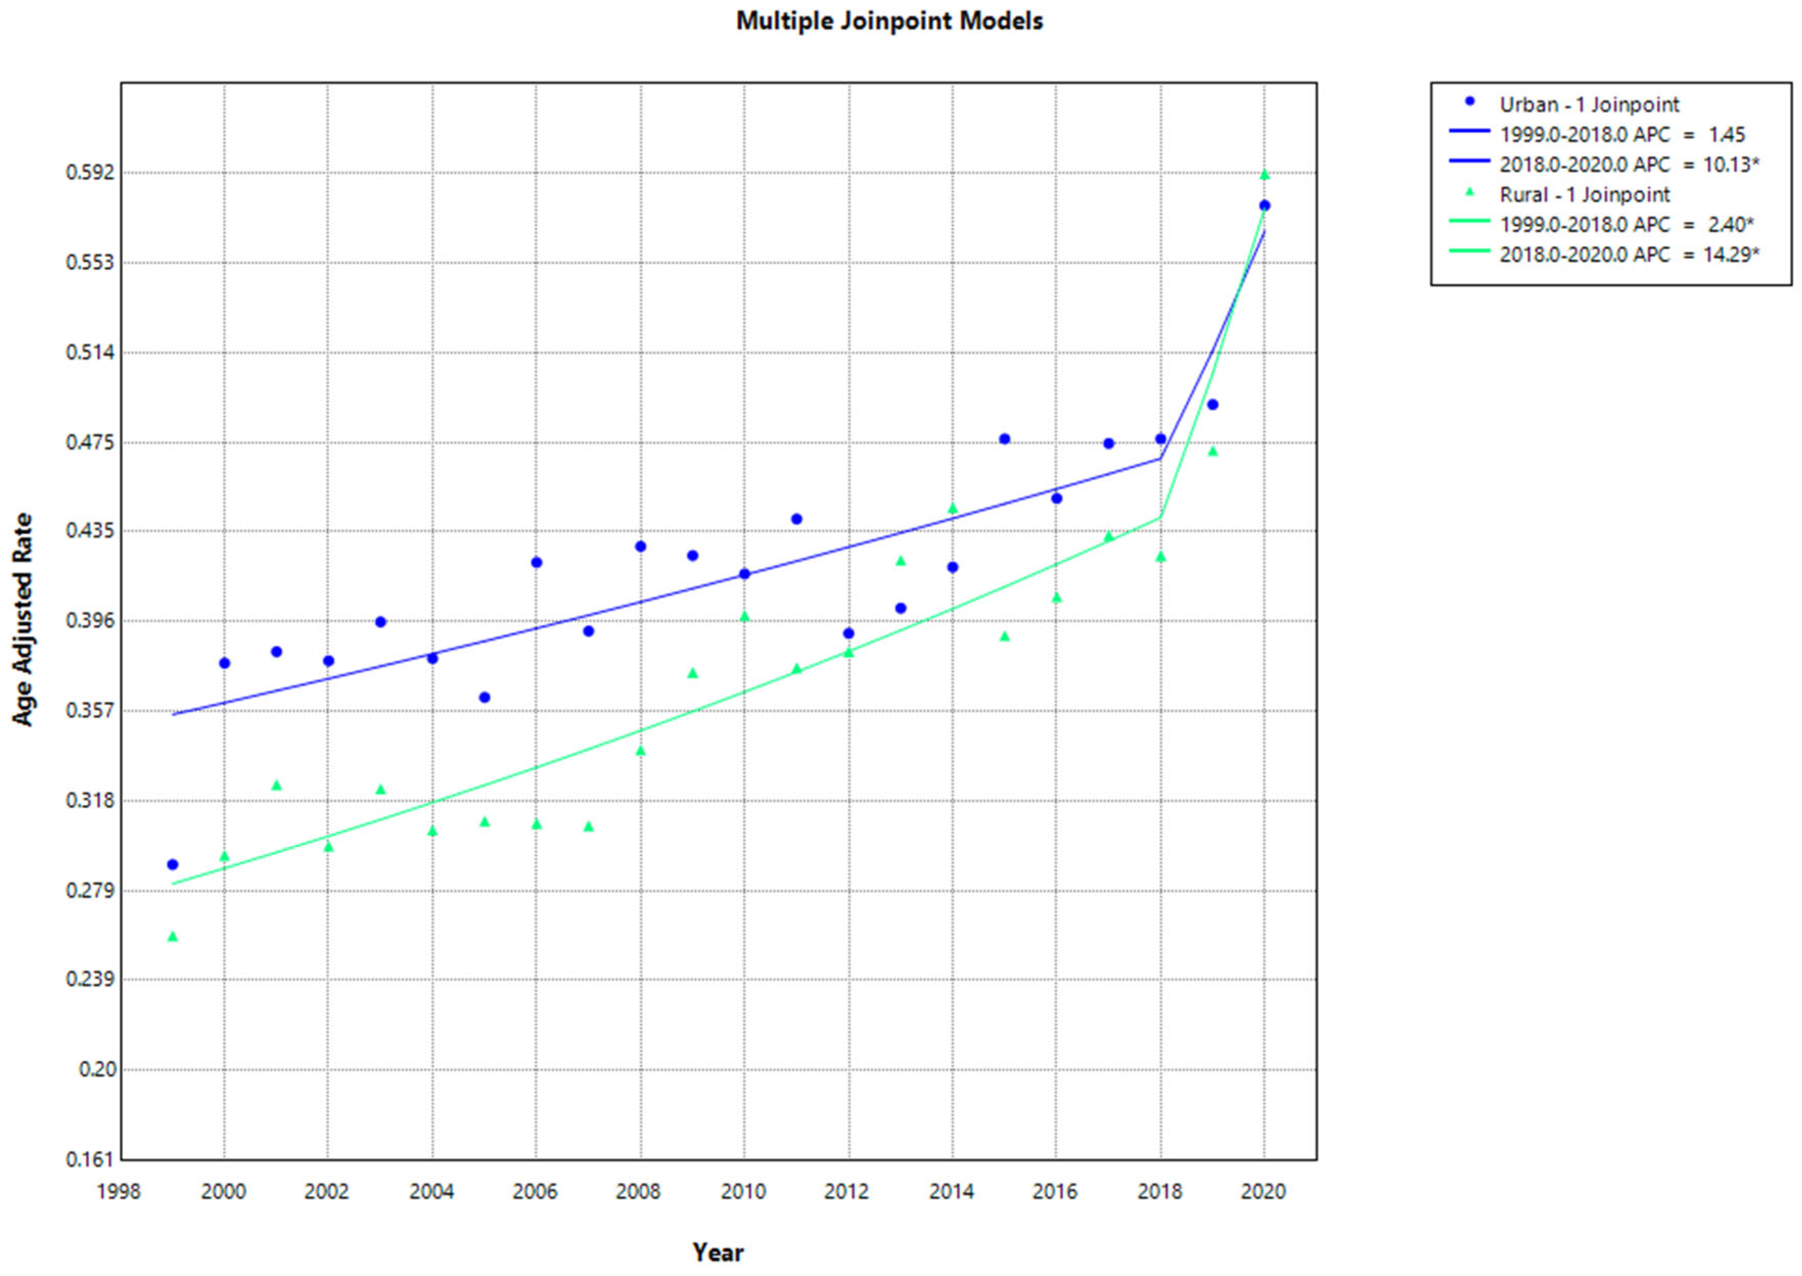
Task: Click the 'Age Adjusted Rate' y-axis title
Action: (x=24, y=619)
